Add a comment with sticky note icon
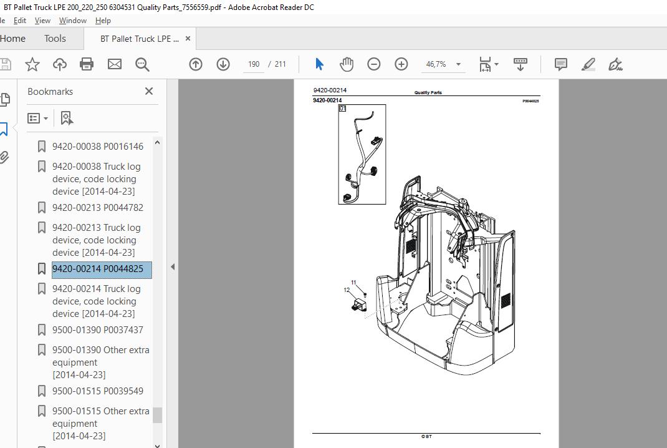The height and width of the screenshot is (448, 667). point(560,64)
